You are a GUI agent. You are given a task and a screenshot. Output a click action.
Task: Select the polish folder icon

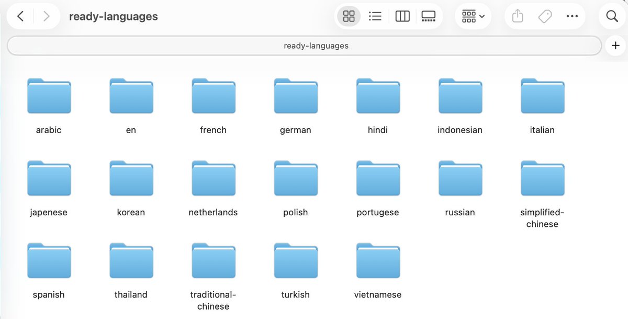click(296, 178)
